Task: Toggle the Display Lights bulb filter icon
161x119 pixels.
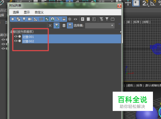Action: point(24,19)
